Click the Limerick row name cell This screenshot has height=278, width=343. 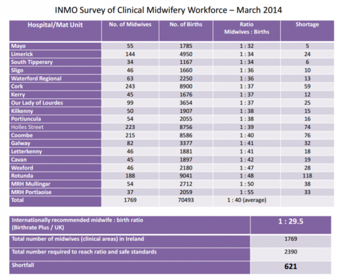pos(22,54)
